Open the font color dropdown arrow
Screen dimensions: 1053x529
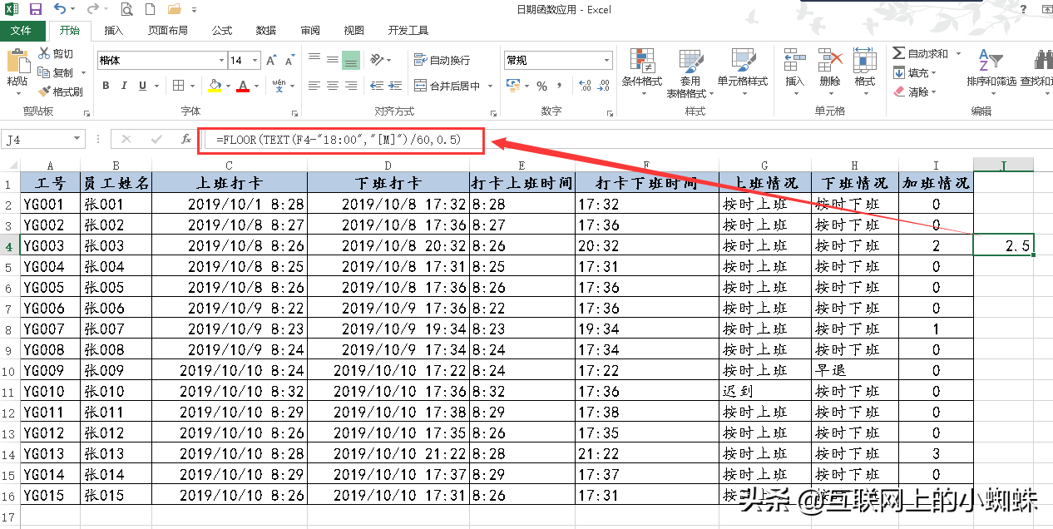[x=257, y=86]
